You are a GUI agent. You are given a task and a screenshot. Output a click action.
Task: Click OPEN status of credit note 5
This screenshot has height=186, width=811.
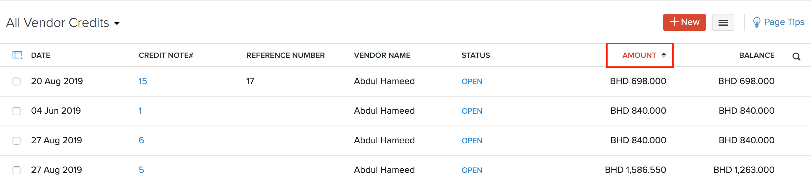click(x=472, y=170)
